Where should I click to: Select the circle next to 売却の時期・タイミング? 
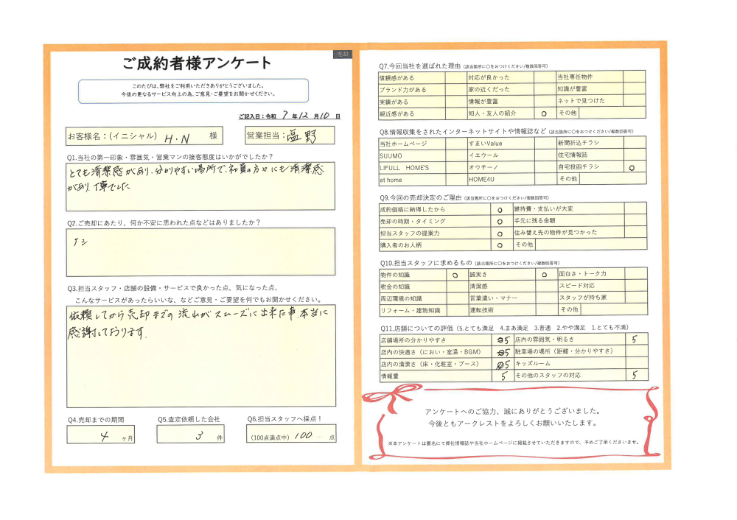pos(500,222)
